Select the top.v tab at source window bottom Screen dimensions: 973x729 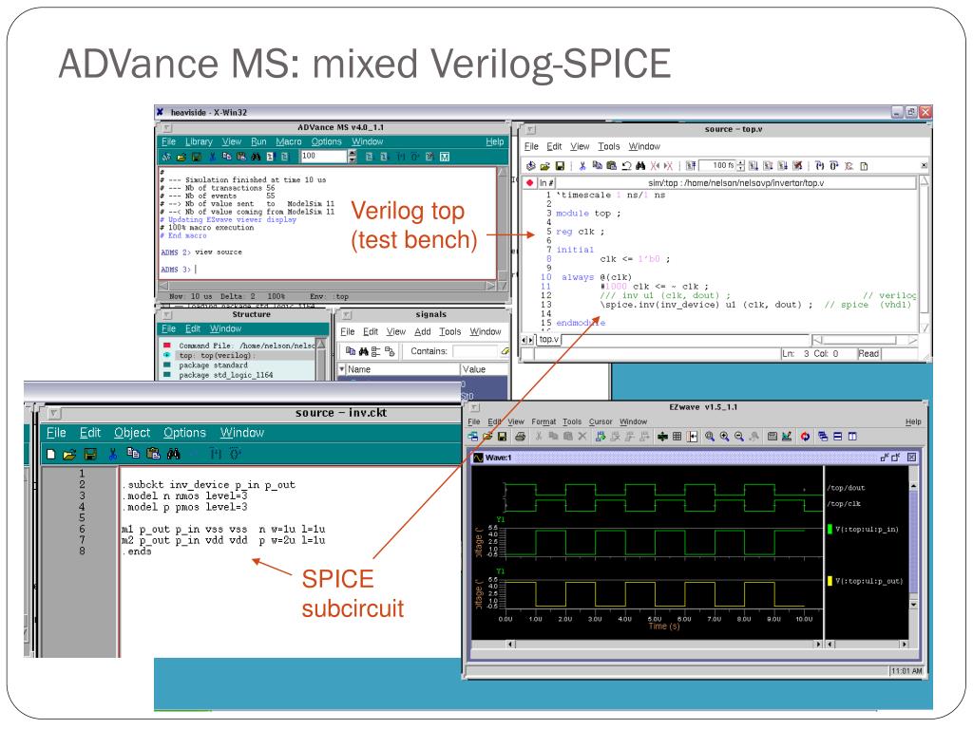548,339
